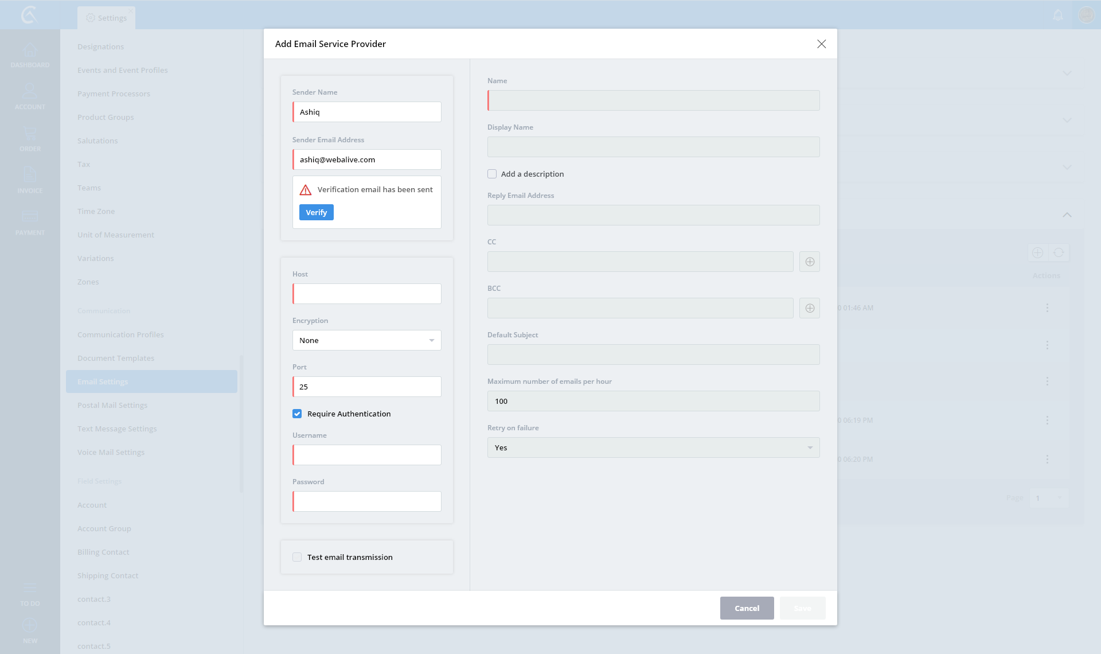Close the Add Email Service Provider dialog
1101x654 pixels.
click(821, 44)
